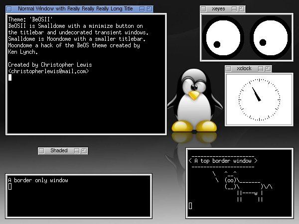Click the cursor in the top border window
This screenshot has height=224, width=299.
click(190, 206)
